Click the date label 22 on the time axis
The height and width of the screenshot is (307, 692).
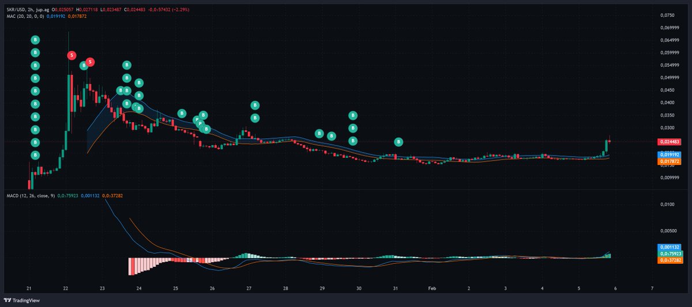pyautogui.click(x=66, y=287)
